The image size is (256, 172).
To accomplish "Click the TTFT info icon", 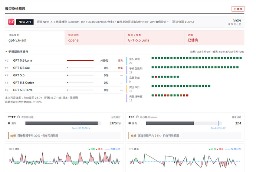I will pos(19,117).
